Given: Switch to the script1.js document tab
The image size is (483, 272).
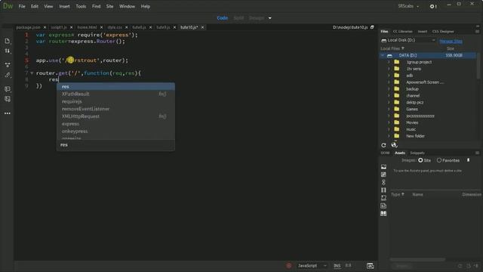Looking at the screenshot, I should [x=59, y=27].
